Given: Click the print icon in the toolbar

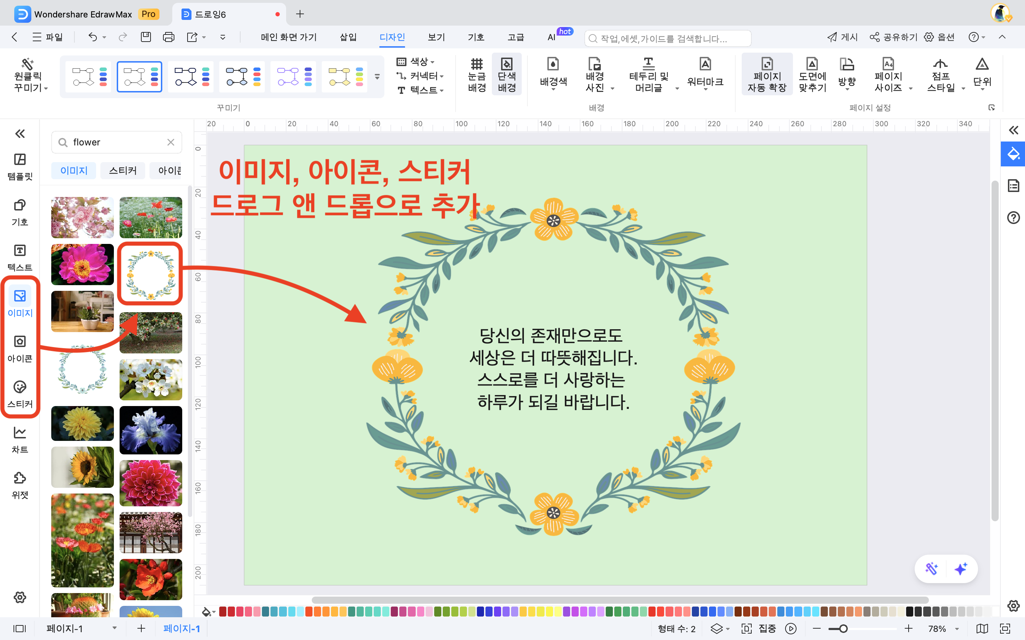Looking at the screenshot, I should 168,37.
